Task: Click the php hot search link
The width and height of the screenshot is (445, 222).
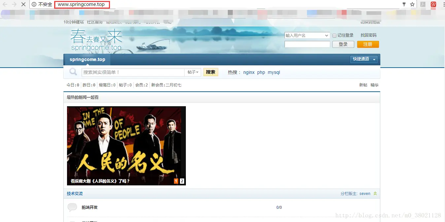Action: tap(261, 72)
